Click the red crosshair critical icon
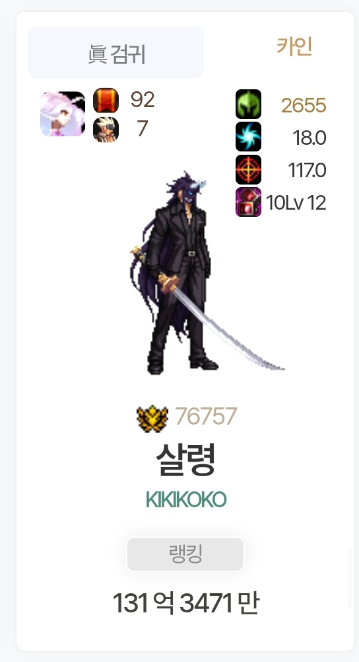 248,170
